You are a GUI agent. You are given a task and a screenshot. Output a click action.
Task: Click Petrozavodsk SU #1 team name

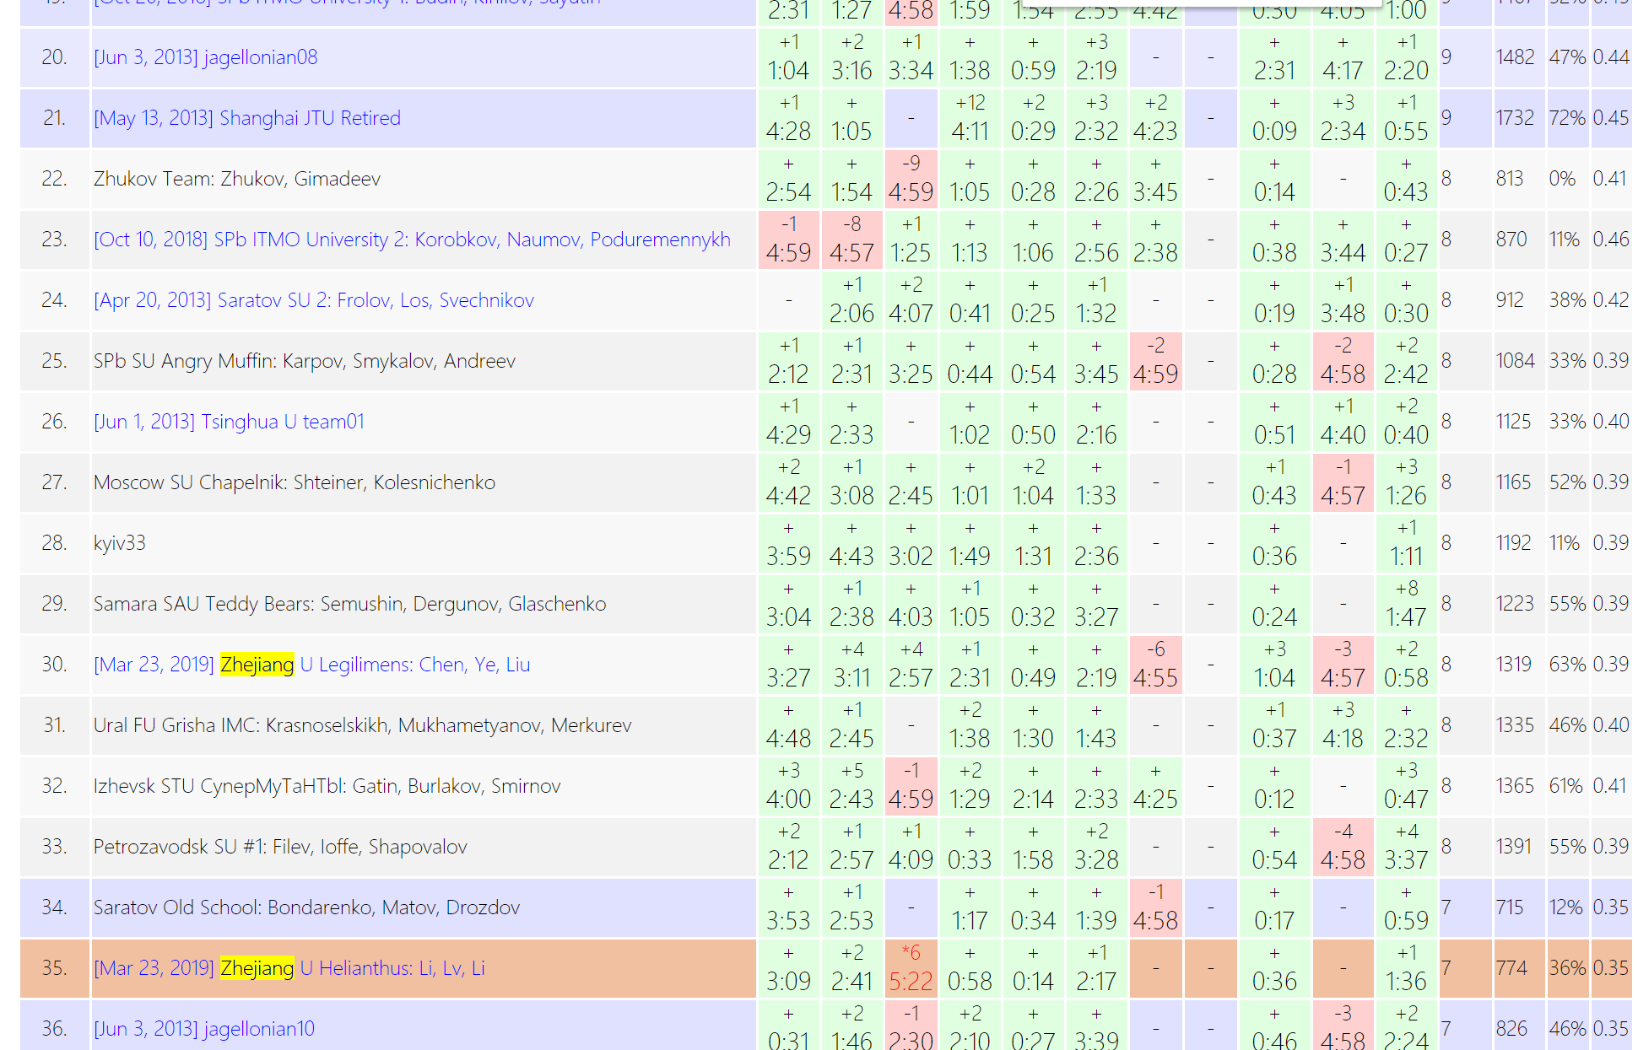click(279, 847)
